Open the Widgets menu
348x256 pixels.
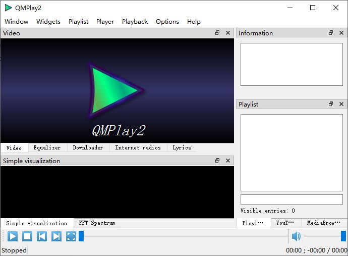tap(48, 22)
